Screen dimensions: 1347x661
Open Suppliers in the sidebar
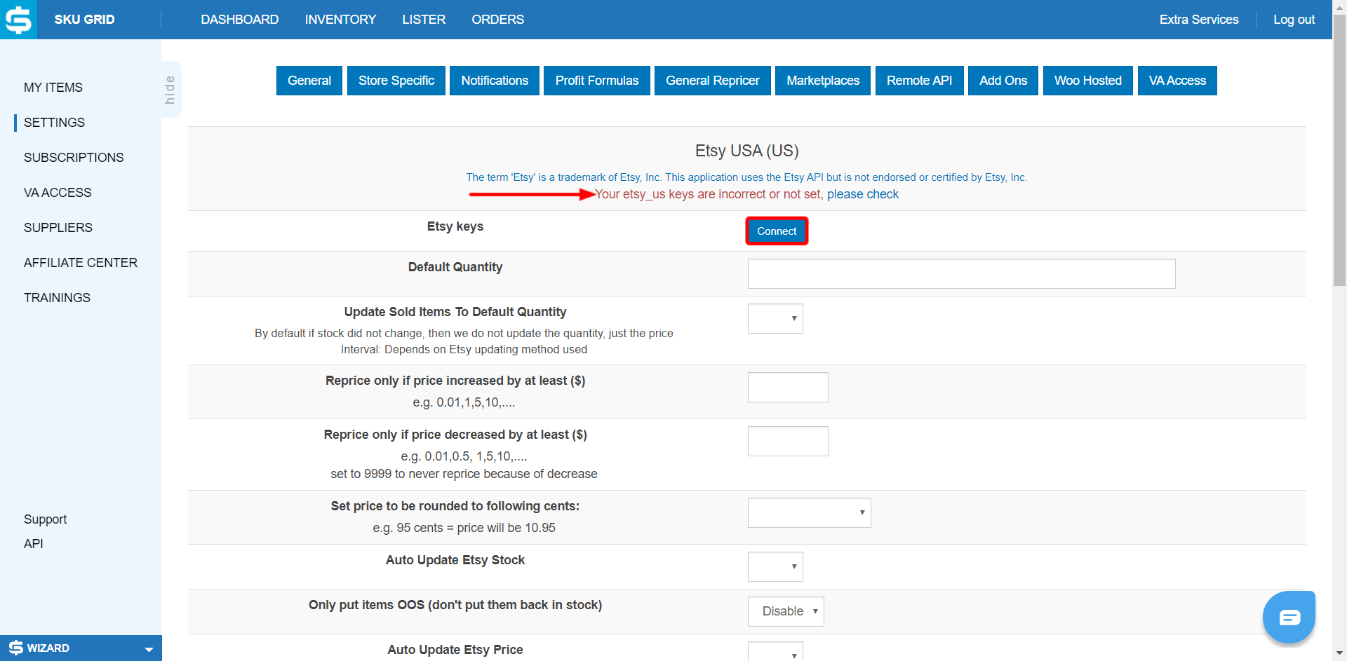click(58, 228)
